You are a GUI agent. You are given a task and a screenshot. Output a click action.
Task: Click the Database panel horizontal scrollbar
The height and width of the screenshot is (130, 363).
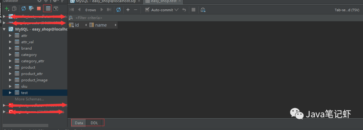pyautogui.click(x=26, y=126)
